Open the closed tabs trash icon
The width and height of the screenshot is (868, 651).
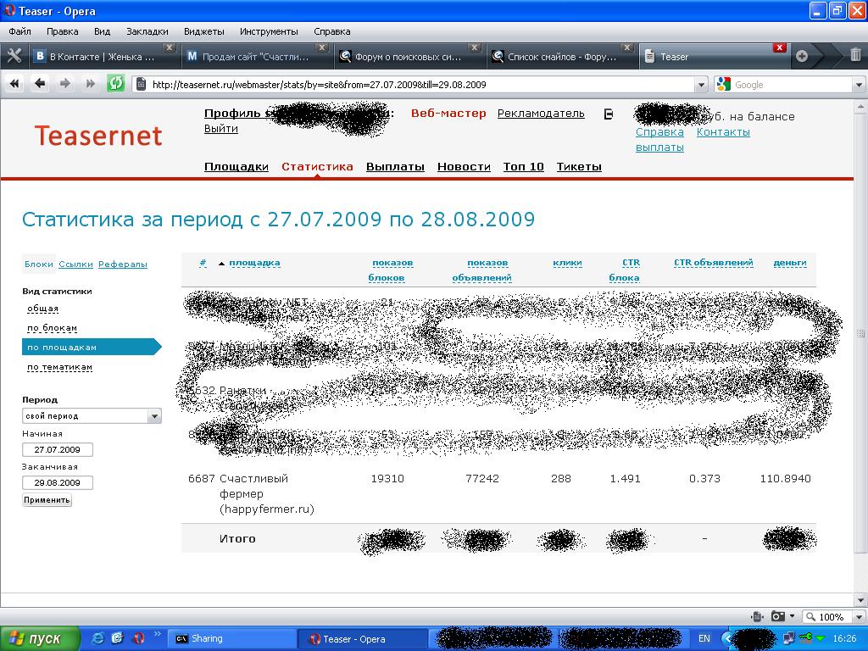coord(855,55)
